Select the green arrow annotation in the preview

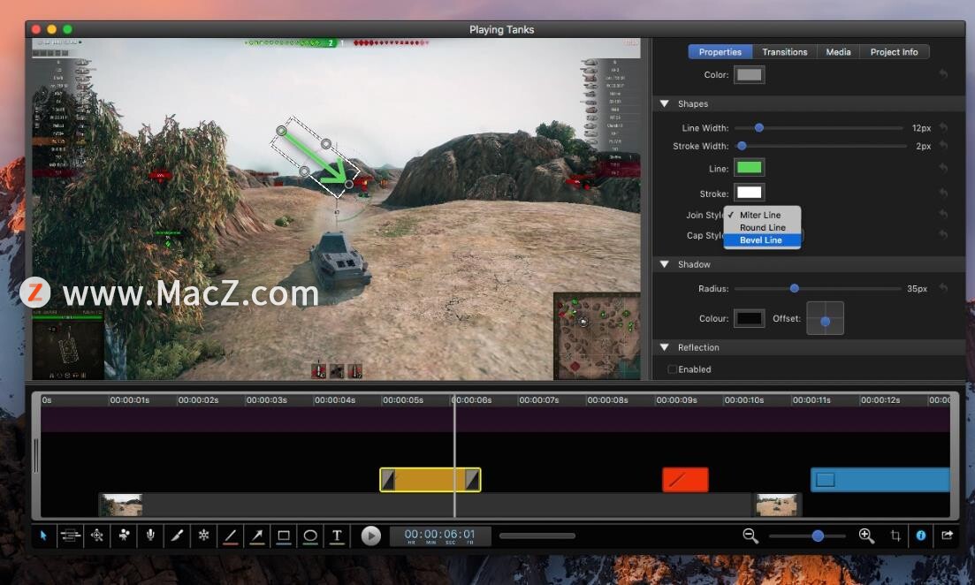(315, 156)
